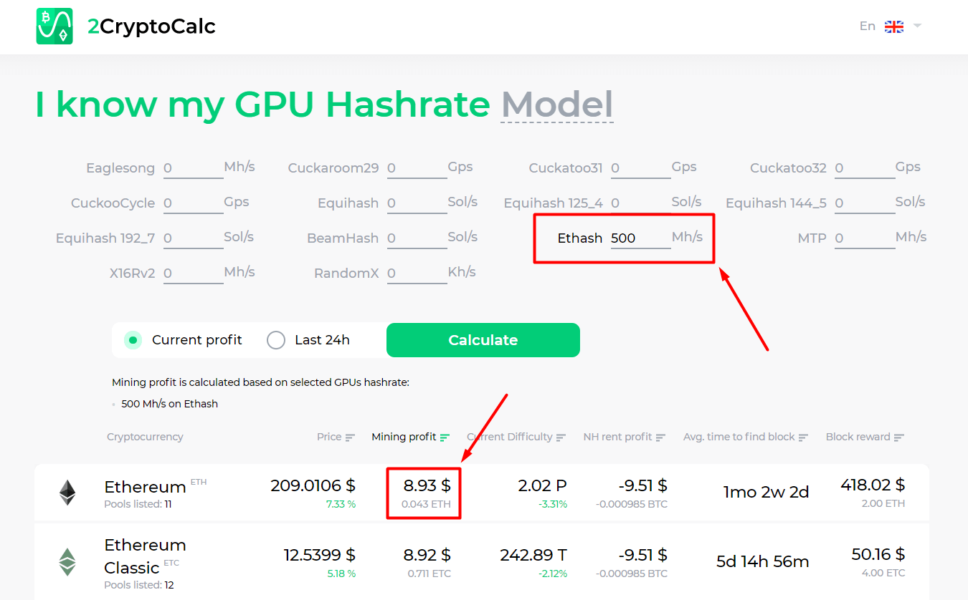This screenshot has height=600, width=968.
Task: Click the Ethash hashrate input field
Action: click(x=640, y=238)
